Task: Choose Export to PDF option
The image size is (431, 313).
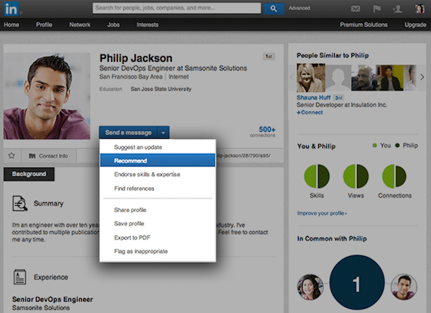Action: (158, 237)
